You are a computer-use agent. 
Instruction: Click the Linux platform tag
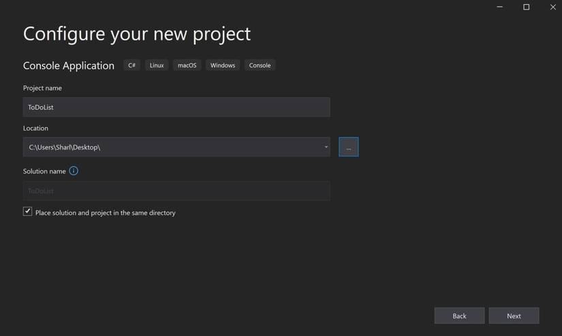coord(157,65)
